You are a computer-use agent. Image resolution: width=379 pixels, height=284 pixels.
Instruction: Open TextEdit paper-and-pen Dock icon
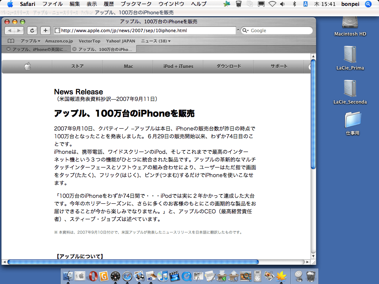click(210, 276)
